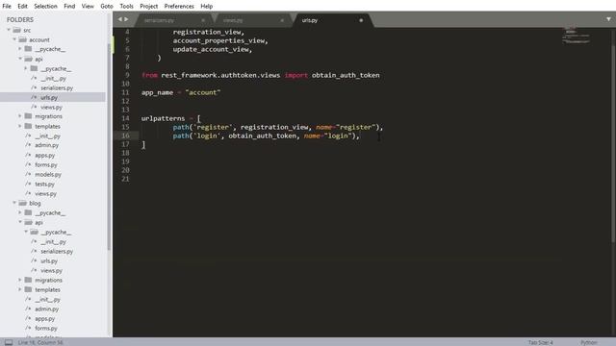Change Tab Size 4 setting in status bar
This screenshot has height=346, width=616.
[541, 342]
